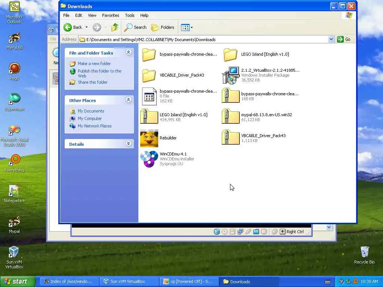Open the Recycle Bin
Viewport: 383px width, 287px height.
364,255
